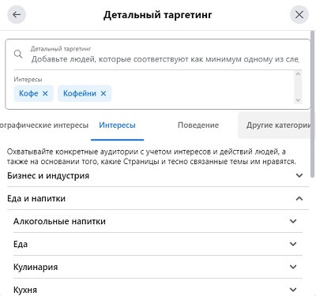Viewport: 316px width, 296px height.
Task: Remove the Кофе interest tag
Action: click(45, 93)
